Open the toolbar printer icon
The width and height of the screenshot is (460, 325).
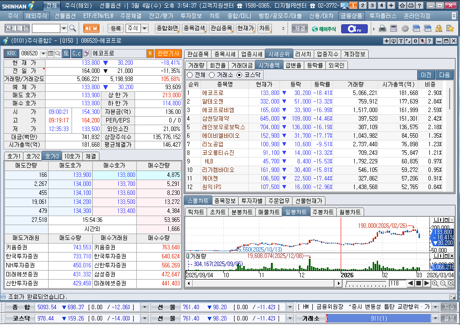coord(382,28)
